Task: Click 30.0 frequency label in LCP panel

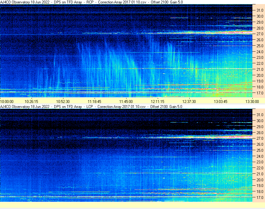Action: (260, 121)
